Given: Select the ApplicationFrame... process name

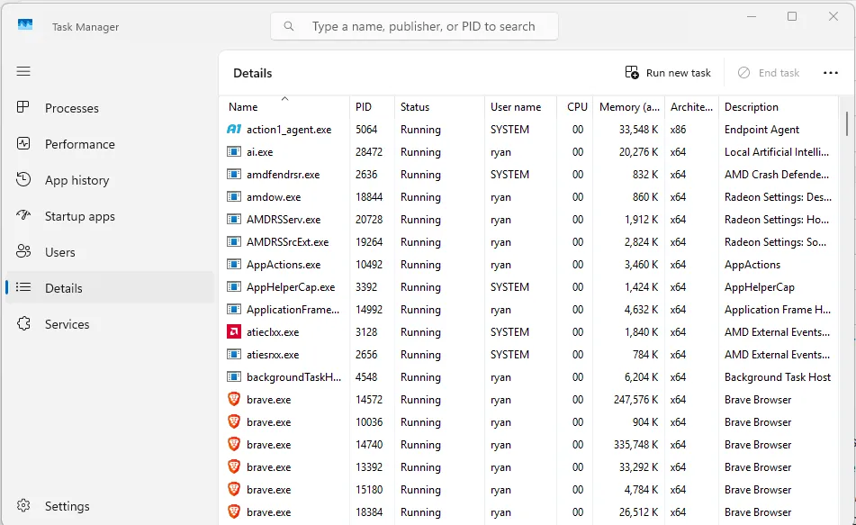Looking at the screenshot, I should [x=293, y=309].
